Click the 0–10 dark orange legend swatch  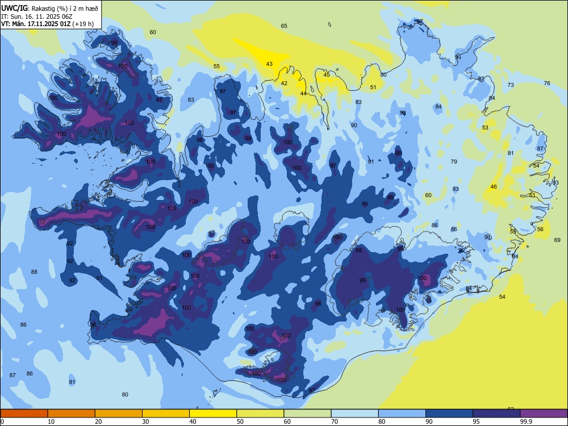pyautogui.click(x=24, y=414)
